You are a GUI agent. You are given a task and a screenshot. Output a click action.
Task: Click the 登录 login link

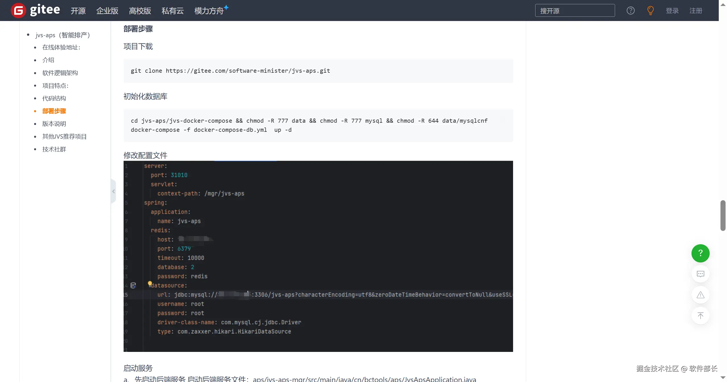tap(672, 11)
